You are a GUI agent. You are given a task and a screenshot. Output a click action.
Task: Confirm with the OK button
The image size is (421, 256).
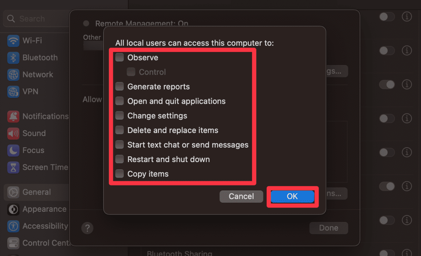pos(292,196)
